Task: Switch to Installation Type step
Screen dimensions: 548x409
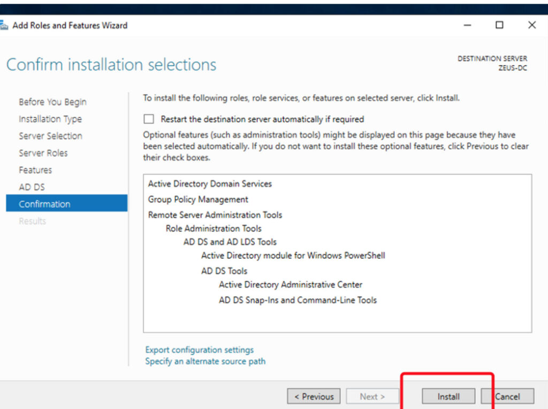Action: 50,119
